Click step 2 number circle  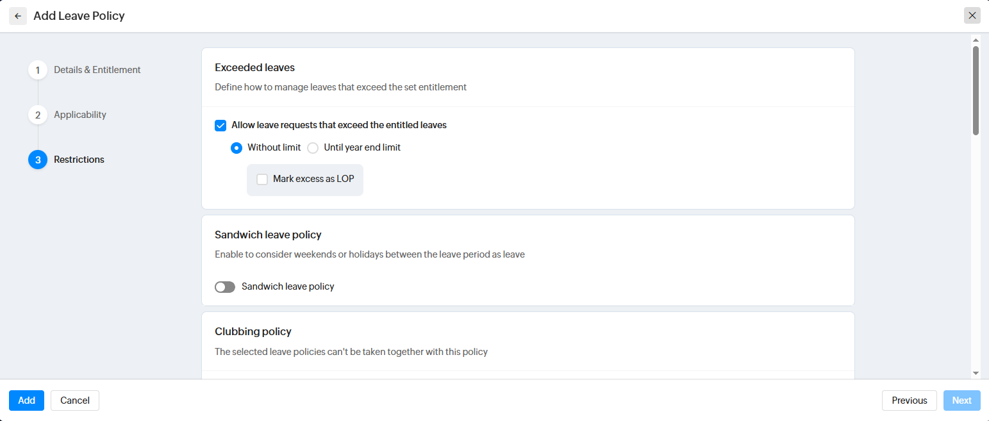(38, 115)
